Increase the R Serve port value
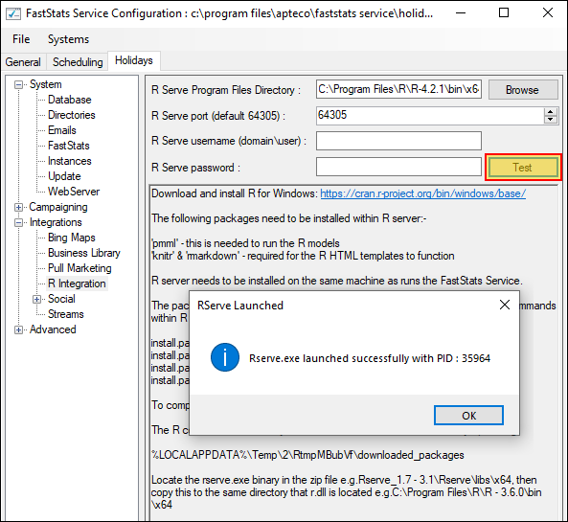 click(x=550, y=112)
